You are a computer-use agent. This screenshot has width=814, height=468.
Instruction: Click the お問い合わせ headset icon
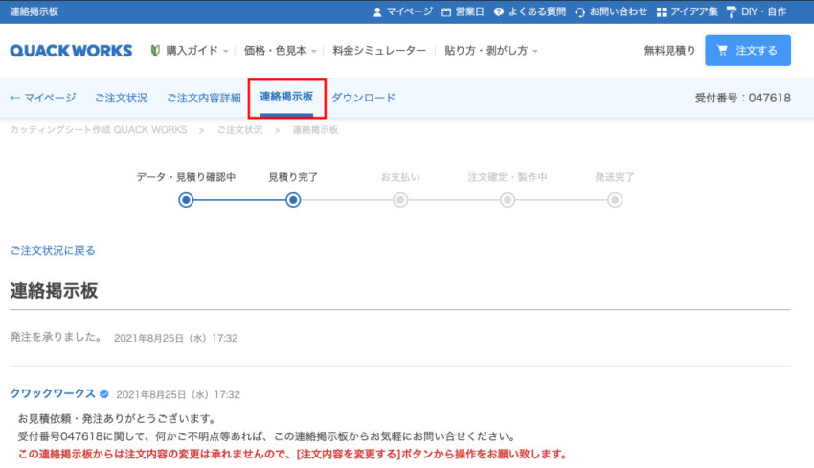pos(580,11)
